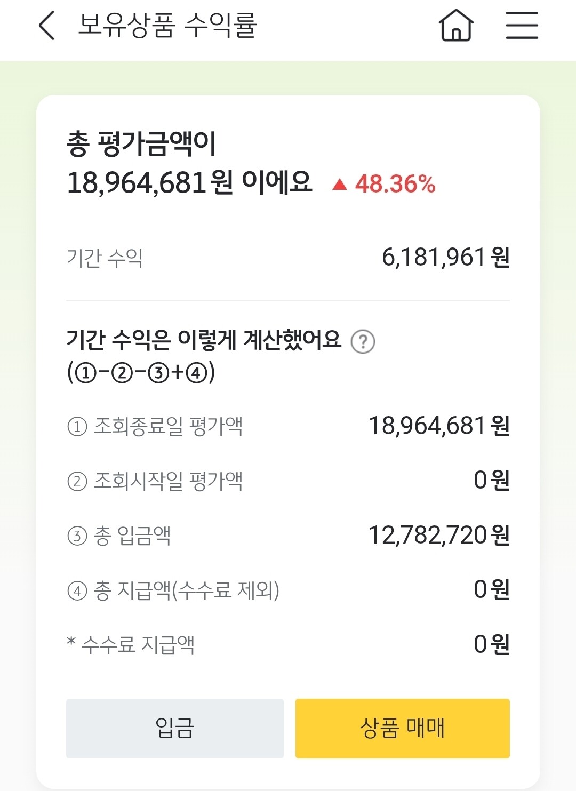The width and height of the screenshot is (576, 791).
Task: Tap the 보유상품 수익률 page title
Action: [167, 26]
